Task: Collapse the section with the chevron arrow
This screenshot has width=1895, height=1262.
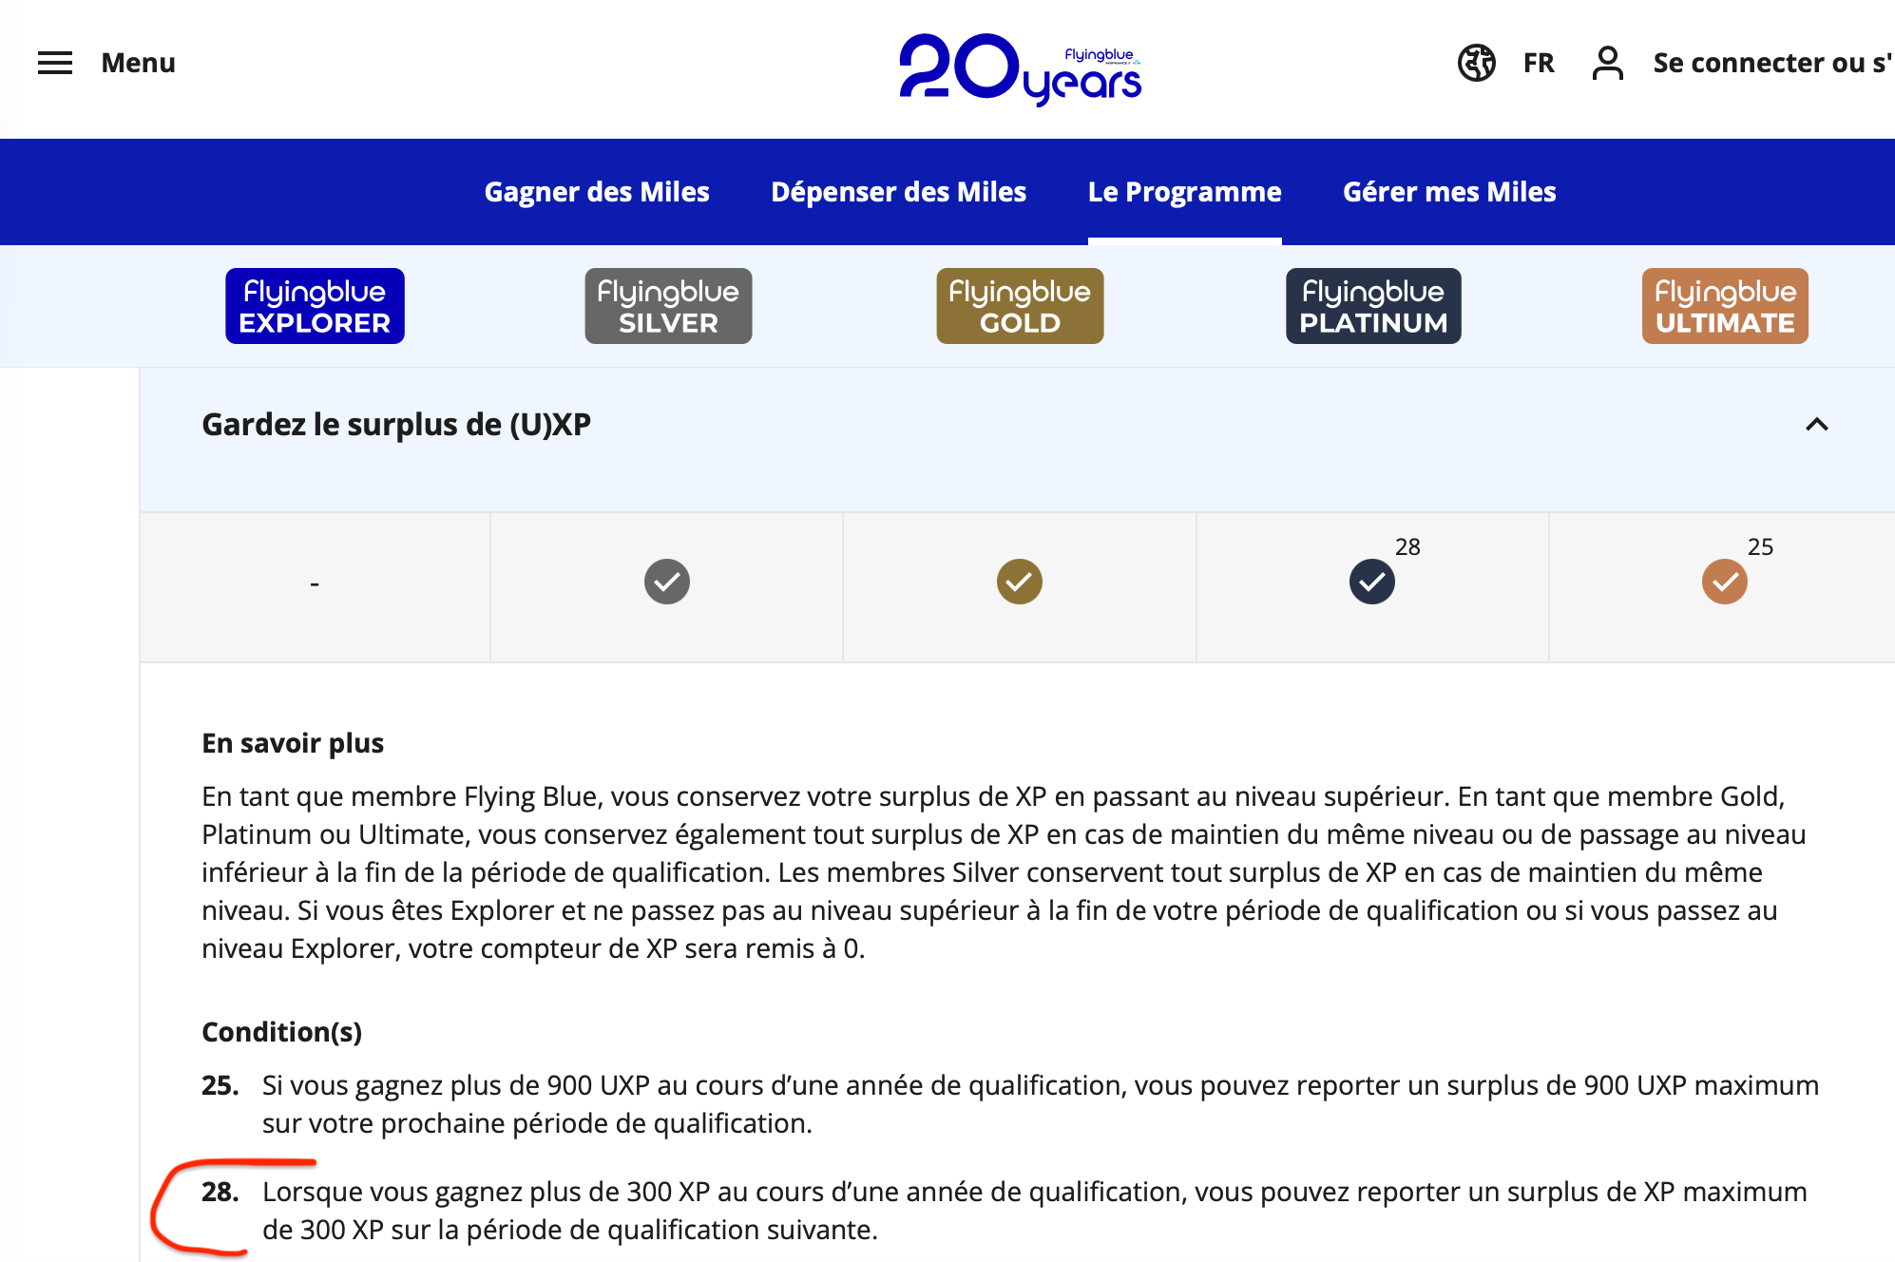Action: click(1816, 425)
